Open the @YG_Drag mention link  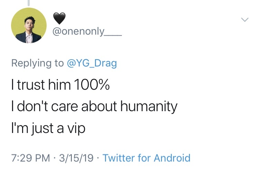point(92,63)
